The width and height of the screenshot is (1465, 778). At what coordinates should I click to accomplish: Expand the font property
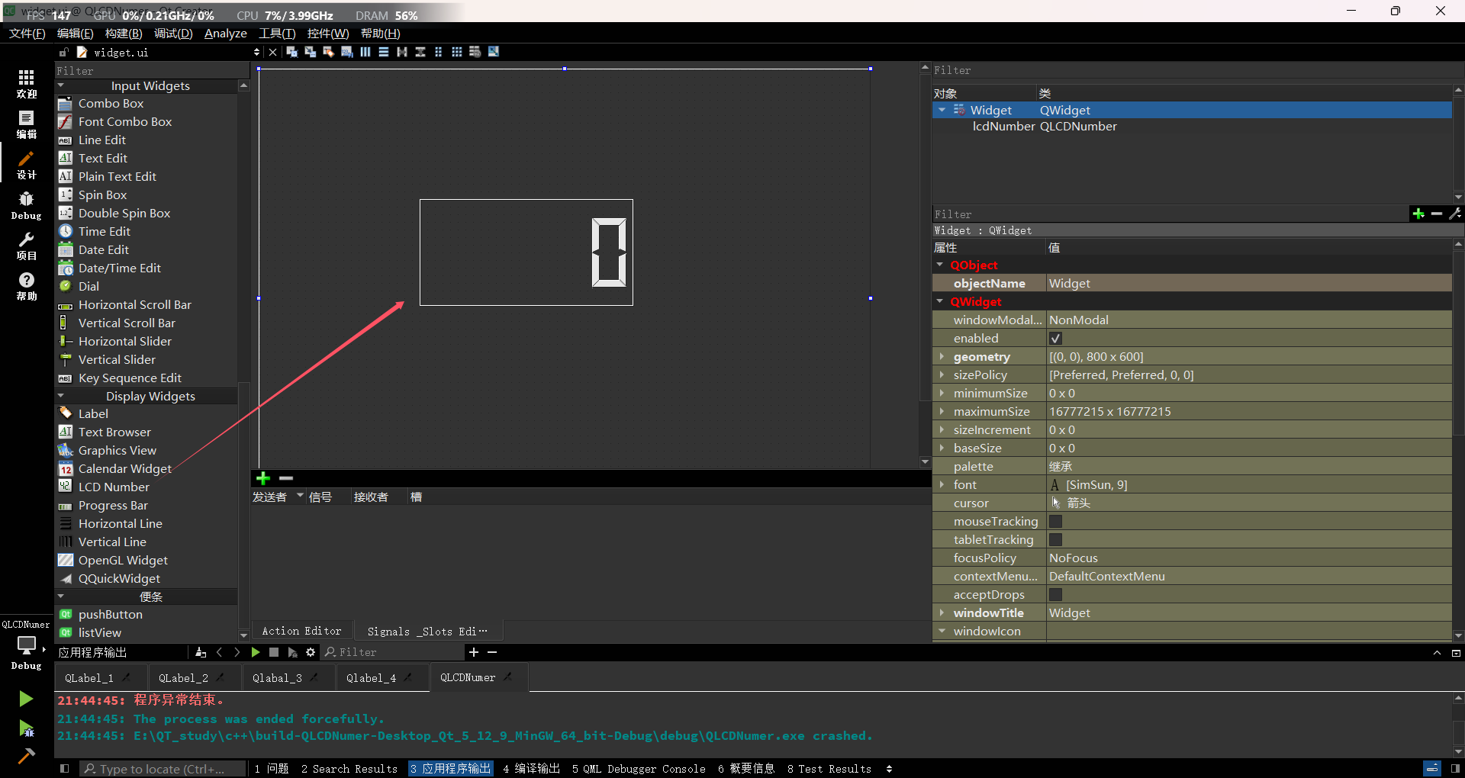tap(942, 484)
